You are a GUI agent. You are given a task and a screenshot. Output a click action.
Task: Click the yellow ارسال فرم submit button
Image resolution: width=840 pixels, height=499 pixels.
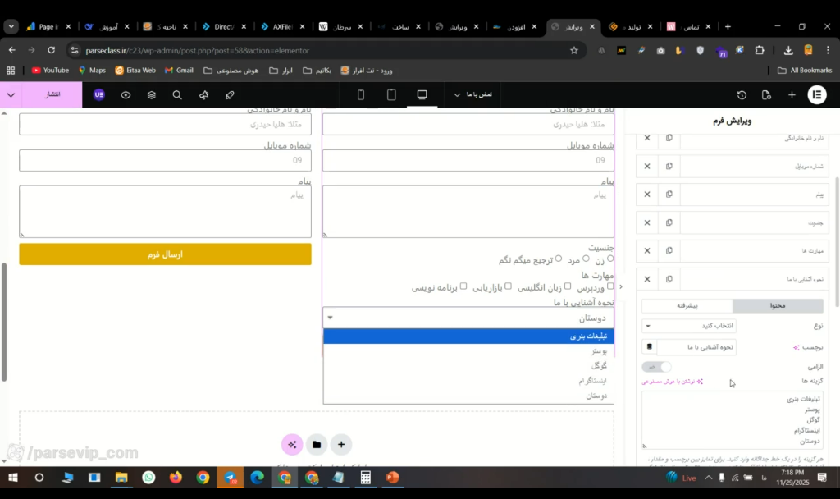pyautogui.click(x=165, y=254)
